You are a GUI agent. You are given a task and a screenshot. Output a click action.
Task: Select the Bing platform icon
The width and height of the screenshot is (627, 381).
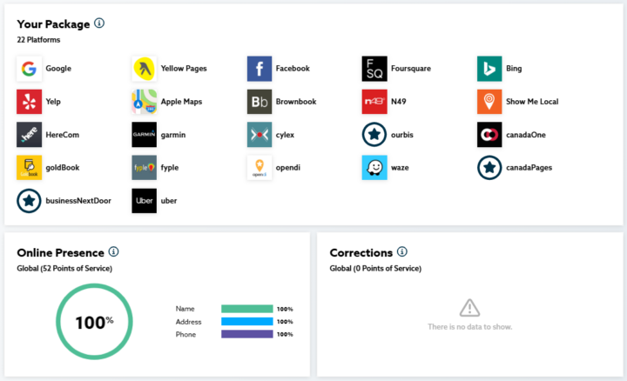tap(489, 69)
